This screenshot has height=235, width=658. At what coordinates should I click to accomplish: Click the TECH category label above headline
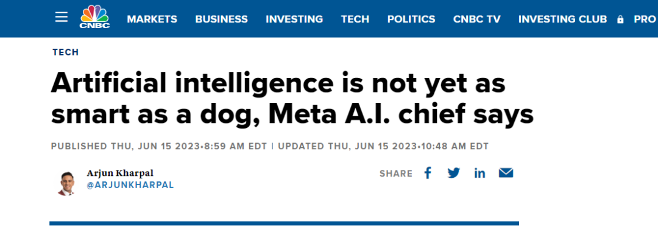coord(65,52)
